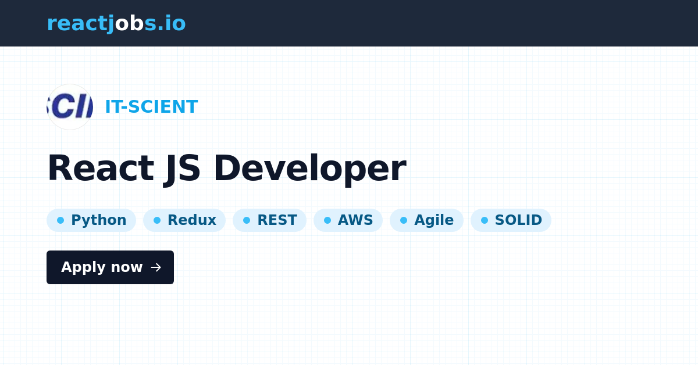Click the dark navy header bar
The image size is (698, 365).
tap(407, 23)
